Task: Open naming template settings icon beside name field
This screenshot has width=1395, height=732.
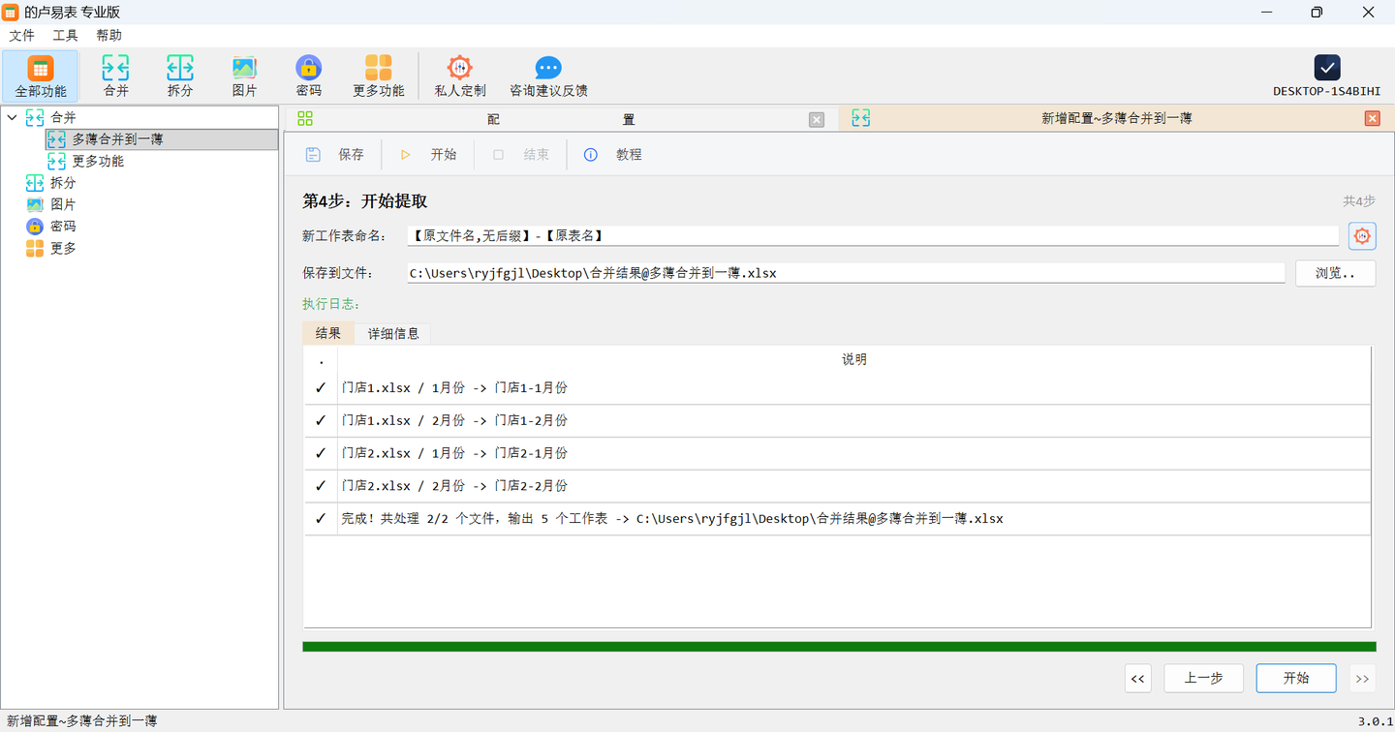Action: [x=1362, y=235]
